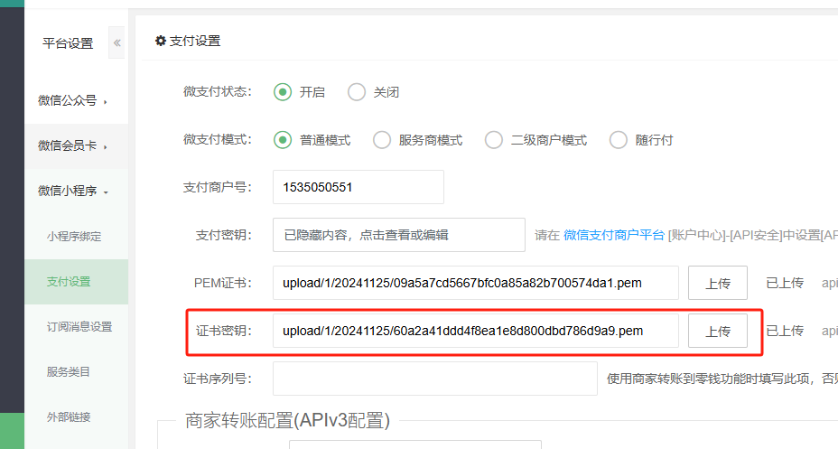
Task: Choose 普通模式 payment mode
Action: click(283, 140)
